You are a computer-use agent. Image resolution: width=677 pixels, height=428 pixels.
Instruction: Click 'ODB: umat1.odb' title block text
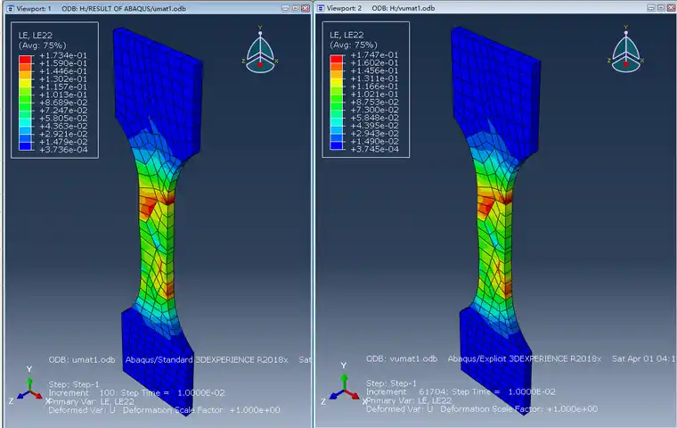(82, 359)
